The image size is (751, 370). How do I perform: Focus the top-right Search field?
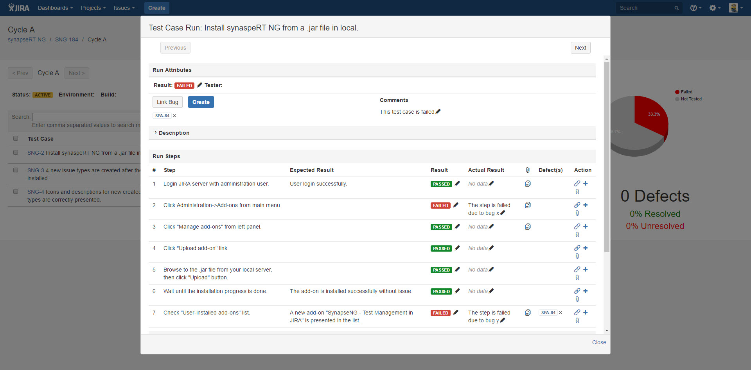(x=649, y=8)
